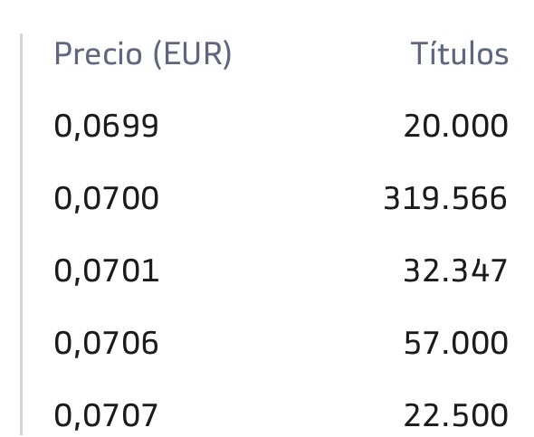The width and height of the screenshot is (534, 437).
Task: Click the blank space in 0,0701 row
Action: coord(281,271)
